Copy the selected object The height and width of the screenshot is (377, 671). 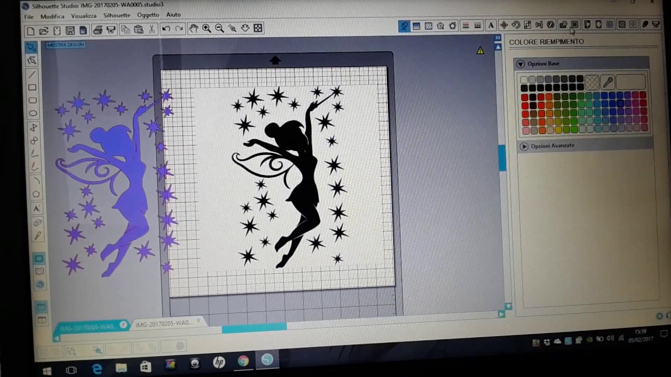click(125, 30)
